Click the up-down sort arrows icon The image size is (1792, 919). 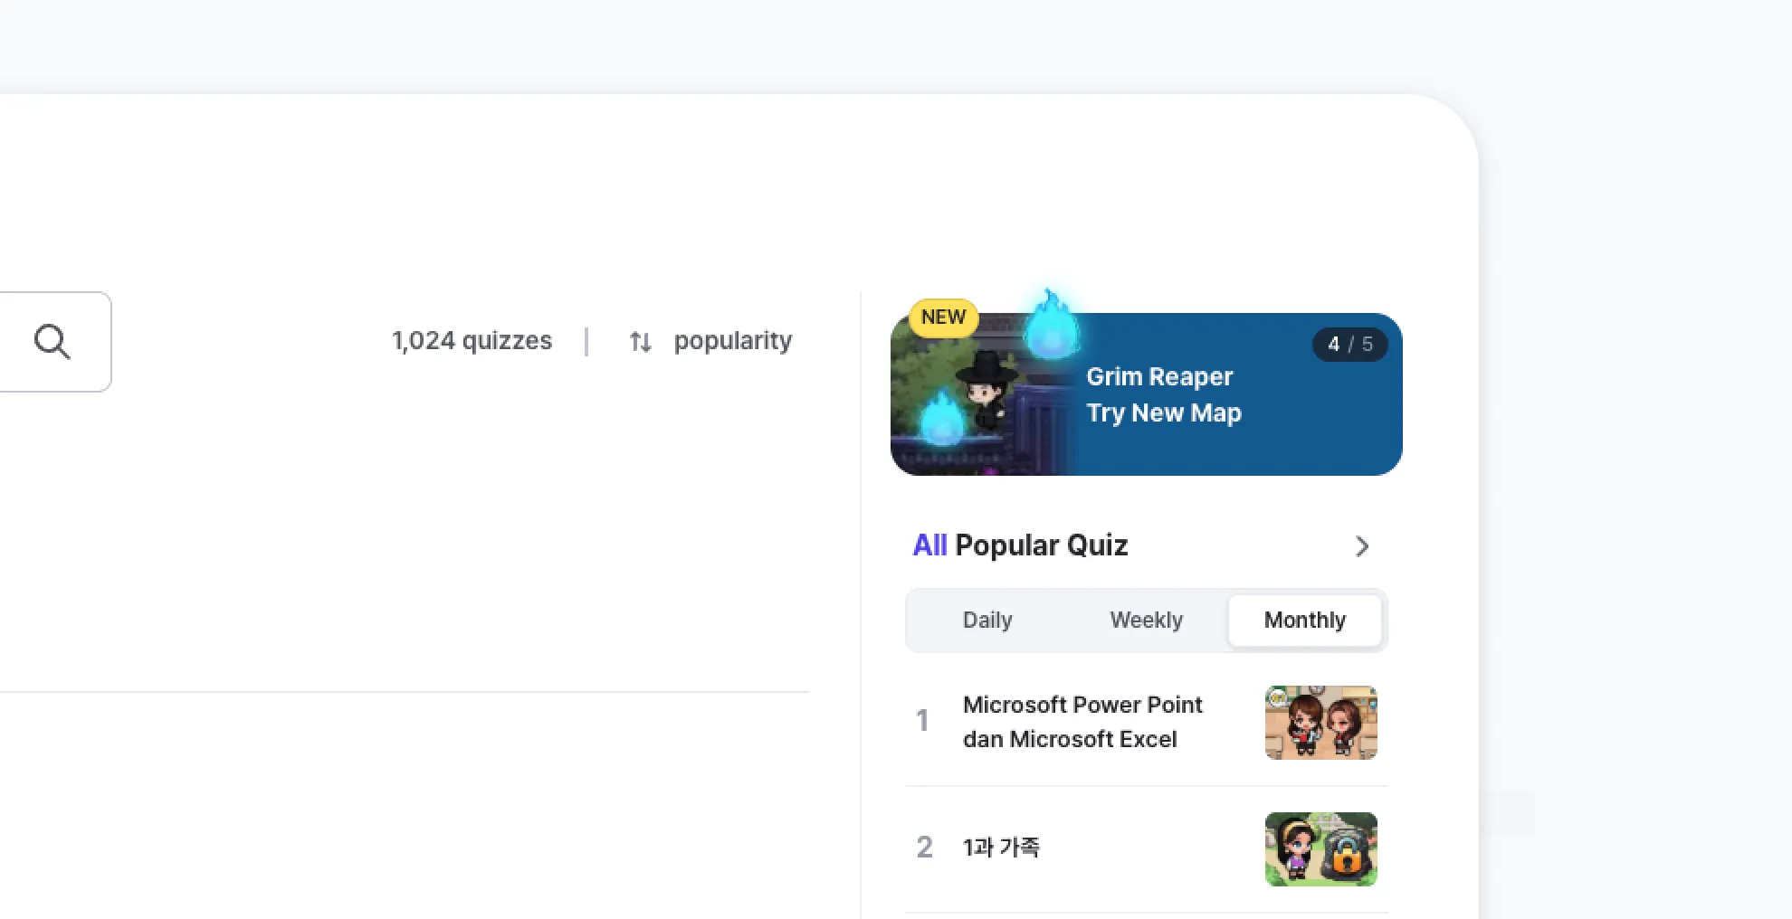tap(640, 342)
